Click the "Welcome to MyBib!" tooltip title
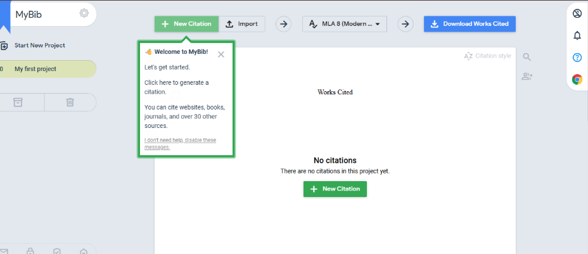 click(x=181, y=52)
